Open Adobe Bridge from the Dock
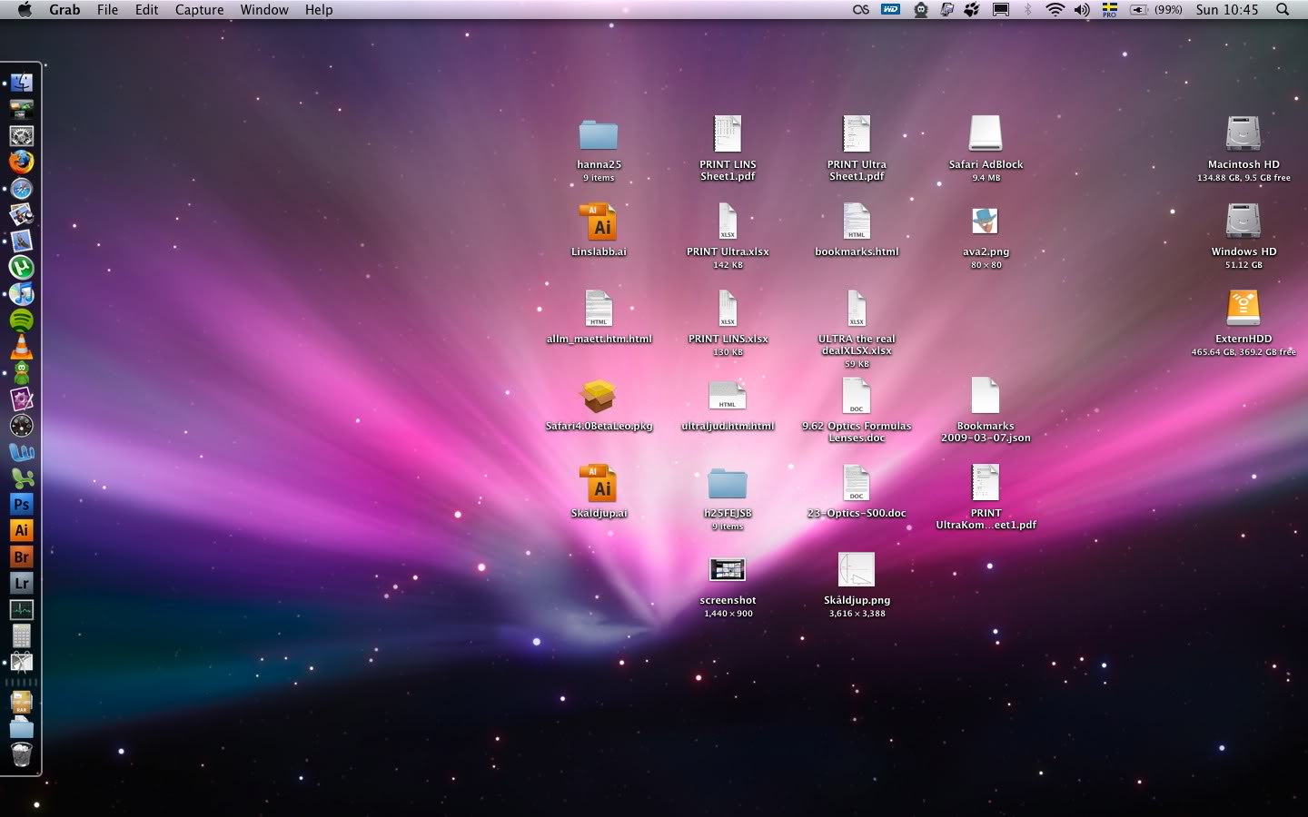 pyautogui.click(x=22, y=556)
